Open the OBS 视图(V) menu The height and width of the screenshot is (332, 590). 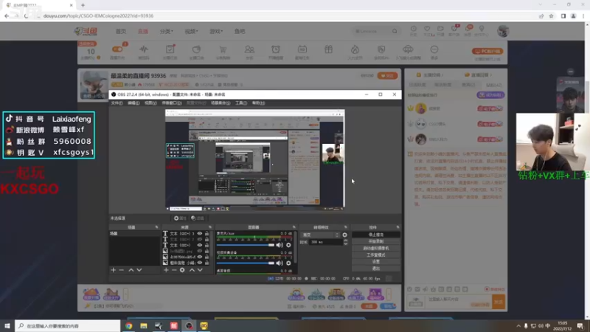point(150,103)
